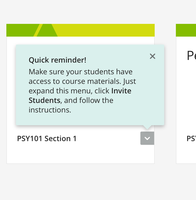
Task: Open the PSY101 Section 1 course title
Action: point(47,138)
